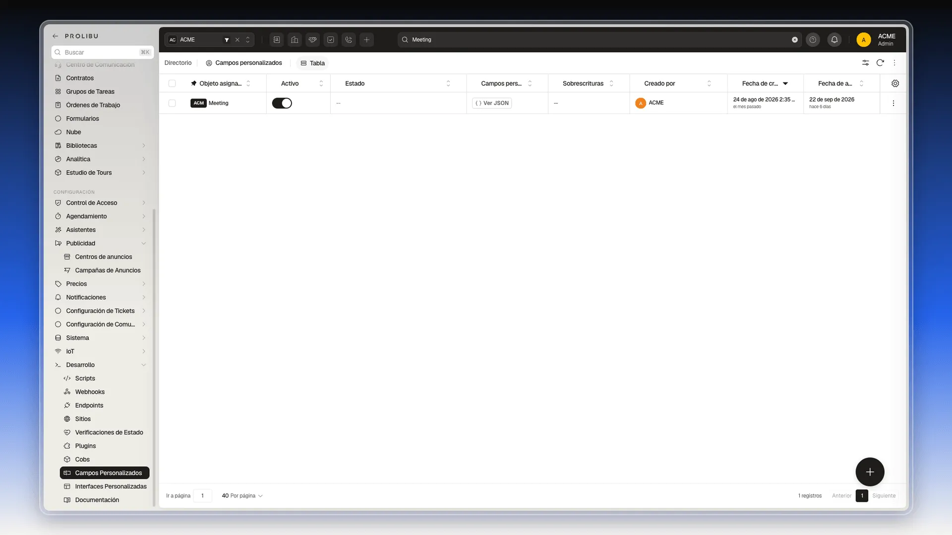Screen dimensions: 952x535
Task: Open table column settings gear
Action: (x=895, y=83)
